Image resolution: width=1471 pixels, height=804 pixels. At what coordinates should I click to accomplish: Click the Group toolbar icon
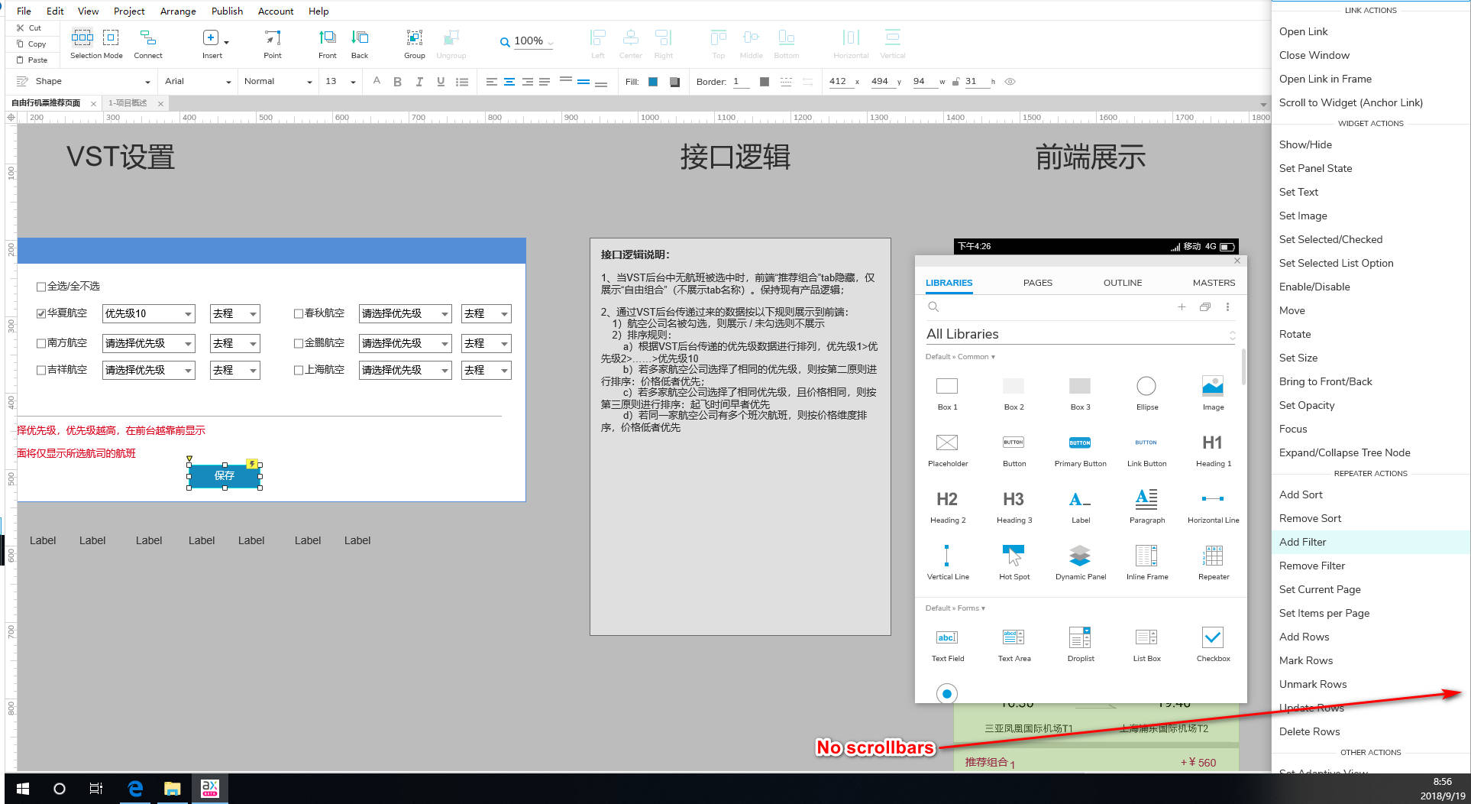(x=414, y=44)
